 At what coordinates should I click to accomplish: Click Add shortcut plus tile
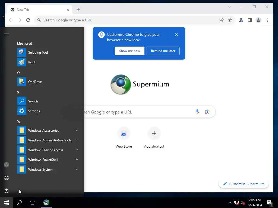154,138
